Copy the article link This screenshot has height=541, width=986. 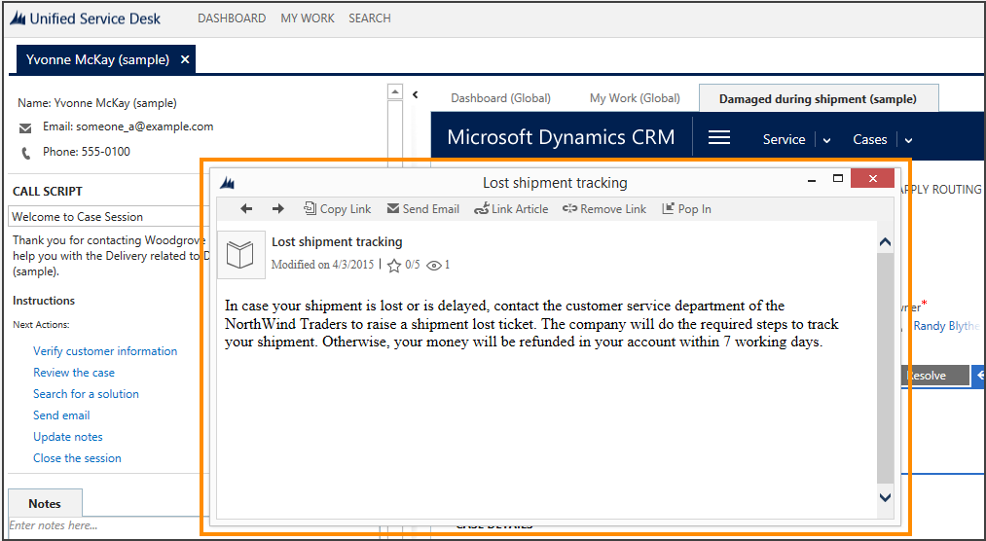[x=337, y=208]
